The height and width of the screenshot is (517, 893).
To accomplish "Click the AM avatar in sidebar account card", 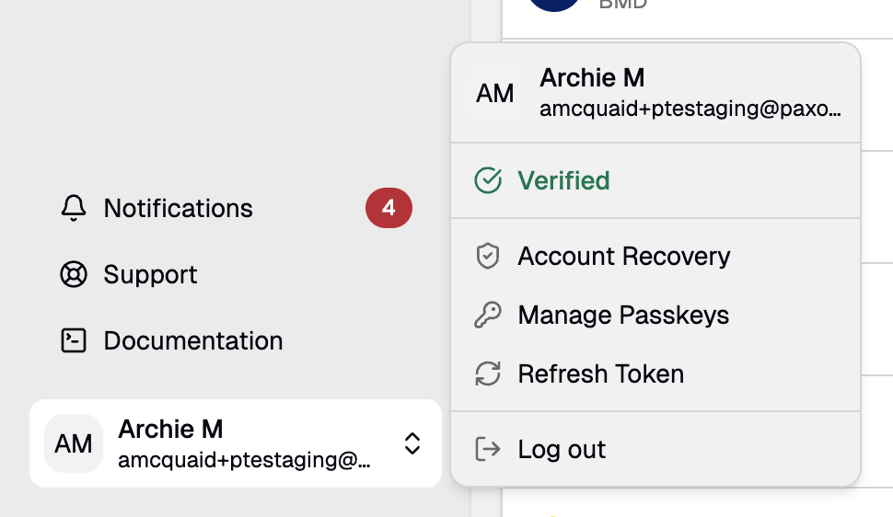I will [x=74, y=443].
